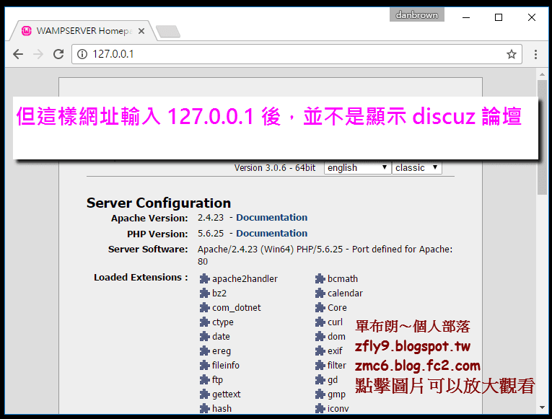Click the hash extension icon
Screen dimensions: 552x419
204,409
